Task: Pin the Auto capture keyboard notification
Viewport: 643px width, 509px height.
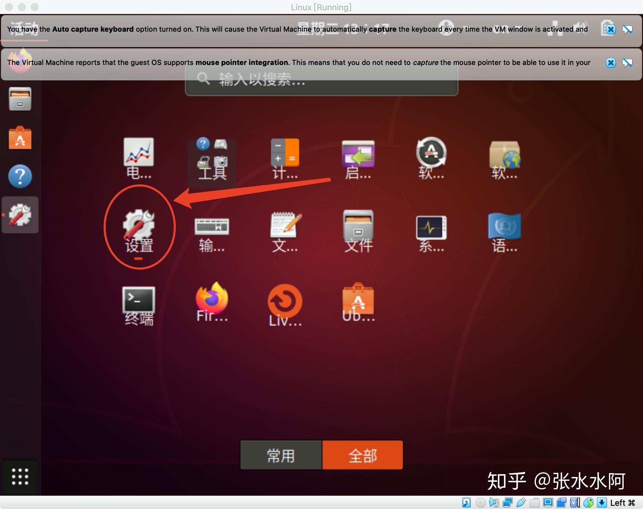Action: point(627,29)
